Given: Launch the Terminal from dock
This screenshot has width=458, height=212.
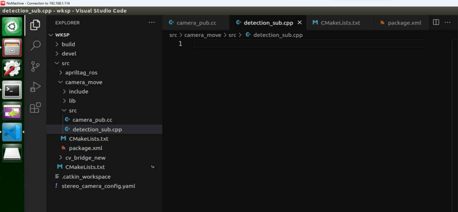Looking at the screenshot, I should tap(12, 90).
